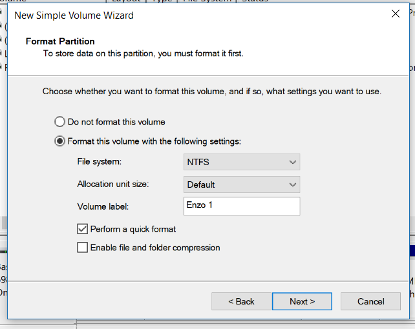Click the 'File system:' field label
The width and height of the screenshot is (415, 329).
(x=99, y=162)
